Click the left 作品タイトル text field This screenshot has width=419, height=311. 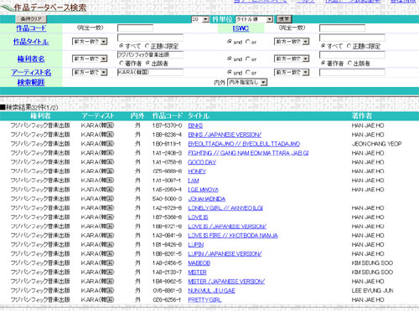150,38
